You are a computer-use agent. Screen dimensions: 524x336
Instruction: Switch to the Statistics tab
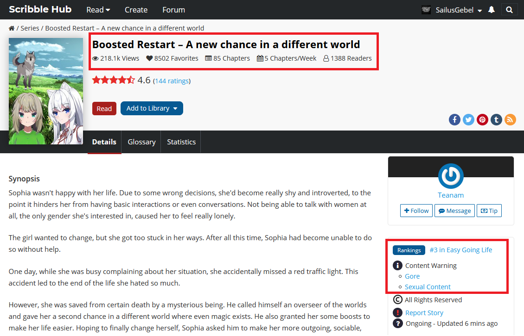181,142
